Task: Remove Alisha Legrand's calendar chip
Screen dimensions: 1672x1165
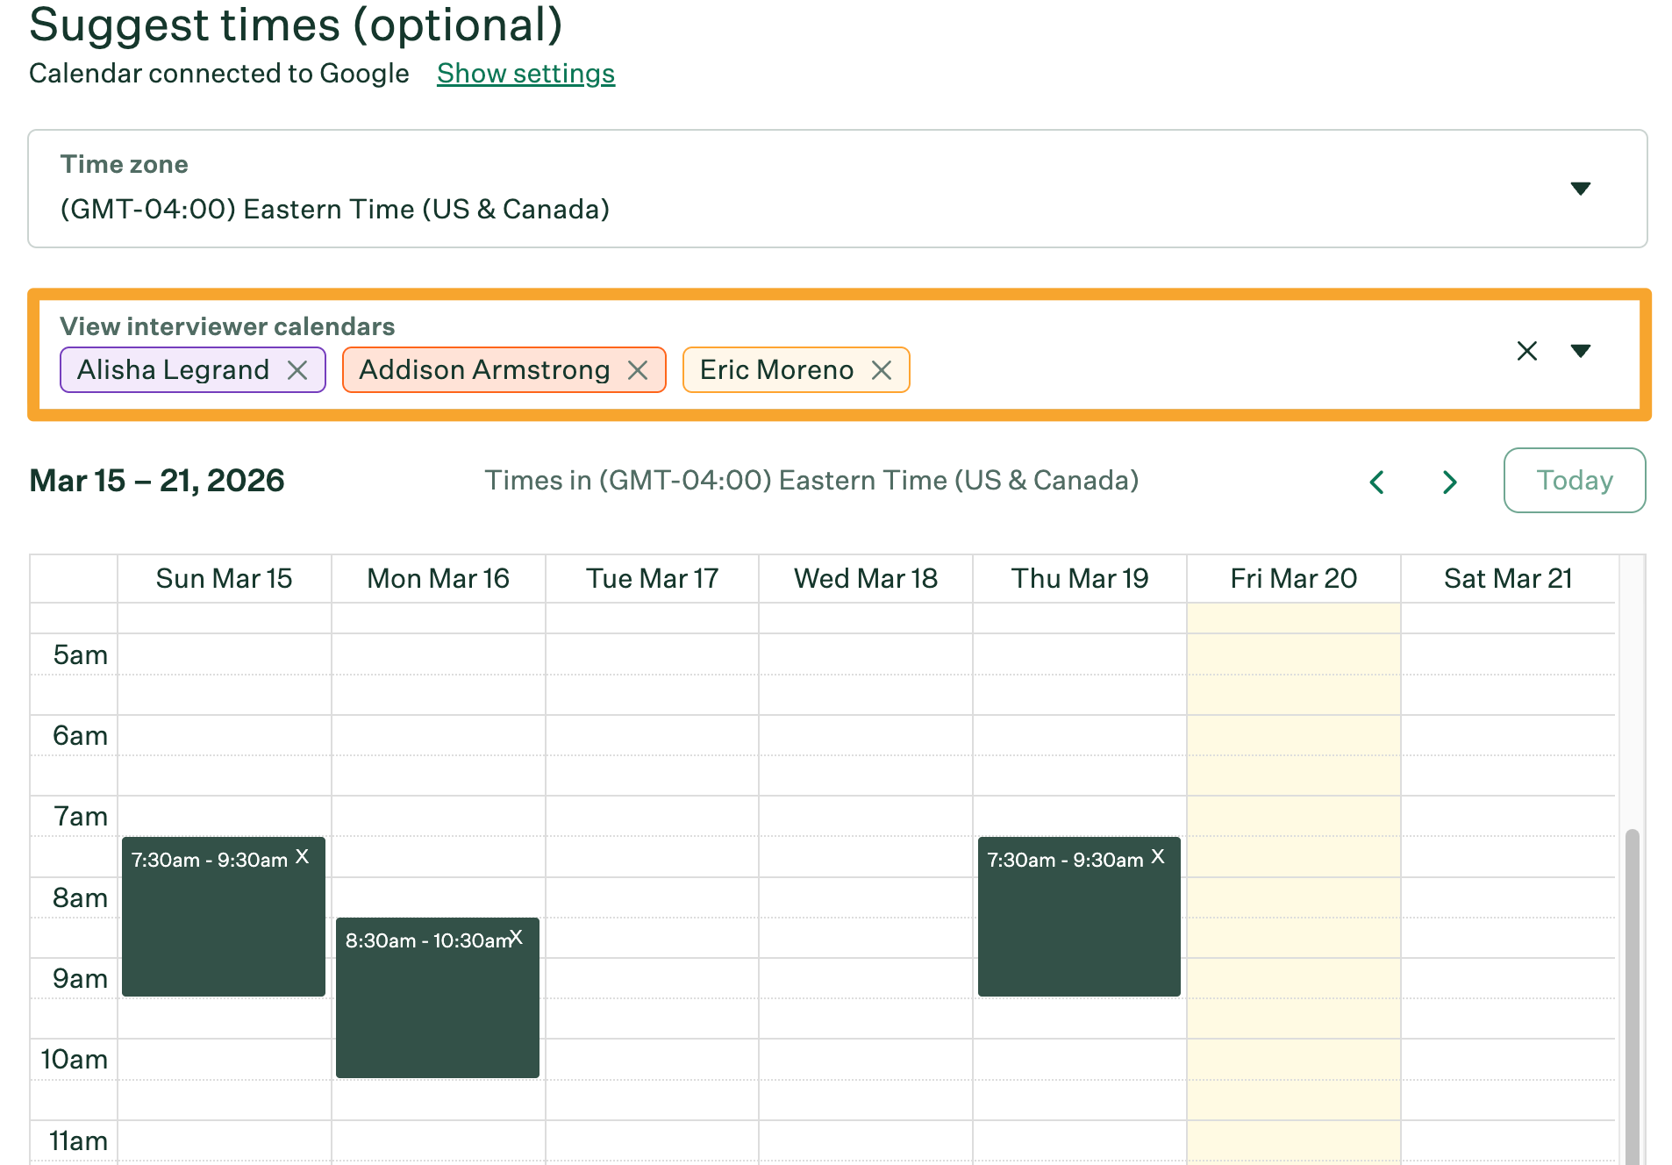Action: click(297, 369)
